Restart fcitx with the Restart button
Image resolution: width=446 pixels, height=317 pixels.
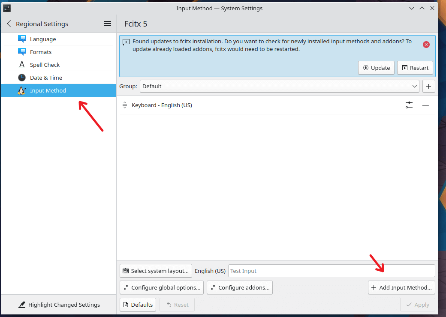coord(415,68)
